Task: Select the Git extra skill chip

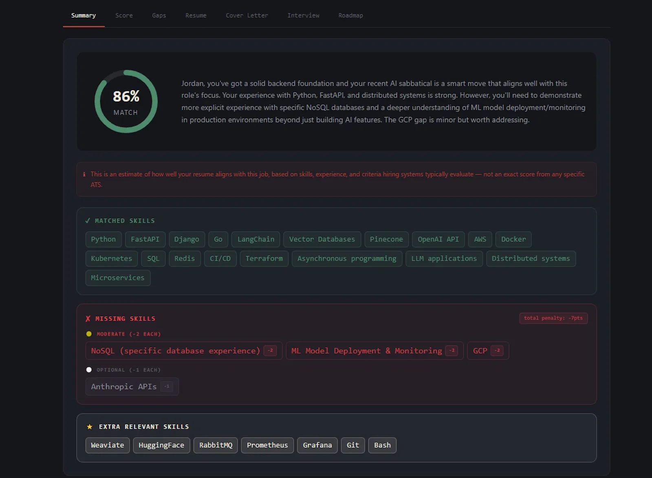Action: coord(353,445)
